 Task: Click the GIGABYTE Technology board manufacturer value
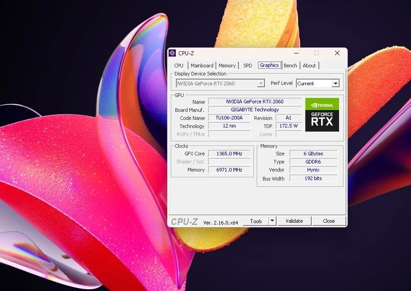tap(255, 110)
